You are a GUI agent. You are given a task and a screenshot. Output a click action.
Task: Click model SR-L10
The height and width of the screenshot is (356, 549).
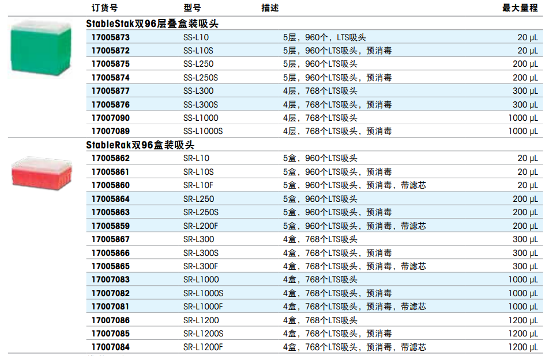coord(196,158)
